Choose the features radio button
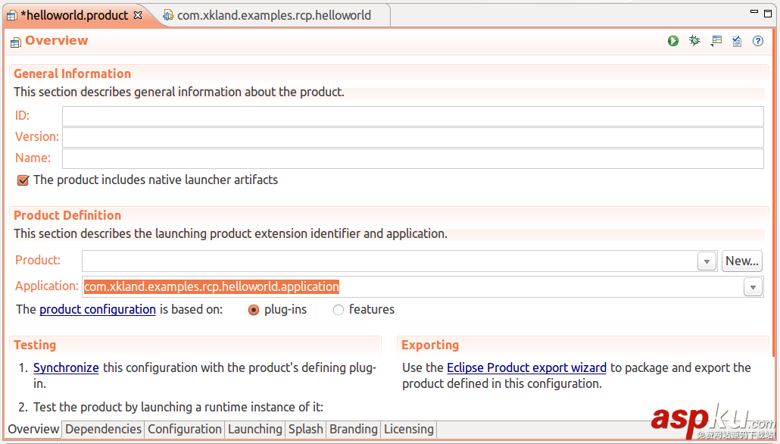Image resolution: width=780 pixels, height=444 pixels. coord(339,310)
